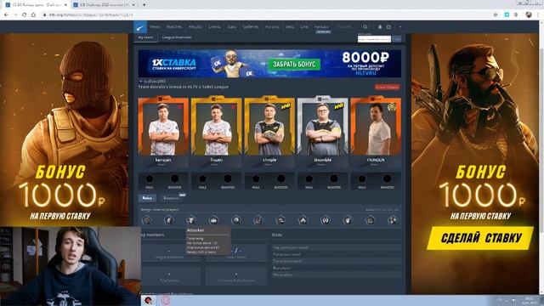The image size is (544, 306).
Task: Go back with the browser back arrow
Action: (x=6, y=15)
